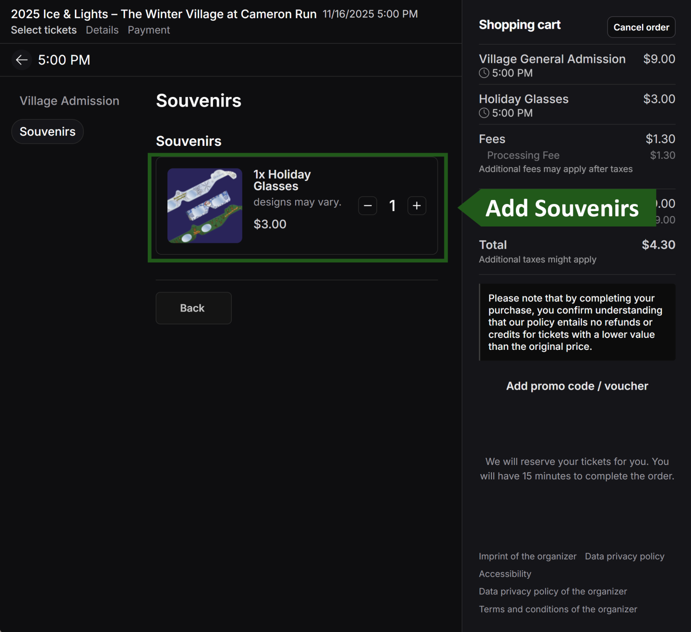This screenshot has height=632, width=691.
Task: Switch to the Details step
Action: [102, 30]
